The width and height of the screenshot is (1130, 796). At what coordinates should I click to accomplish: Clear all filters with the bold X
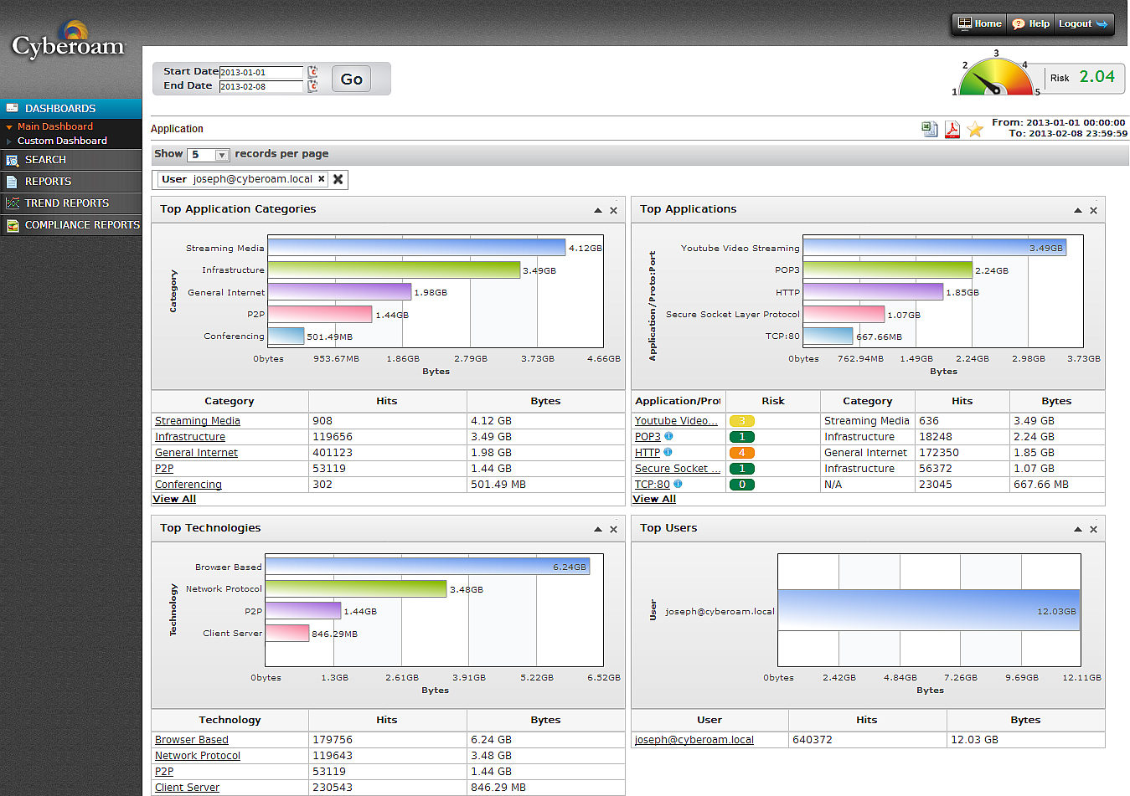(338, 179)
